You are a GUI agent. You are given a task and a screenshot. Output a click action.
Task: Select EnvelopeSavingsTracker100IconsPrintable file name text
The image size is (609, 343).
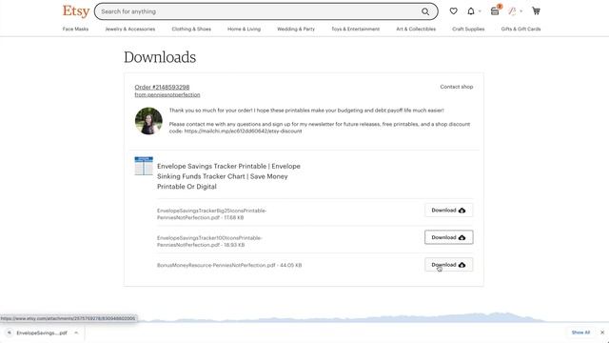coord(209,241)
